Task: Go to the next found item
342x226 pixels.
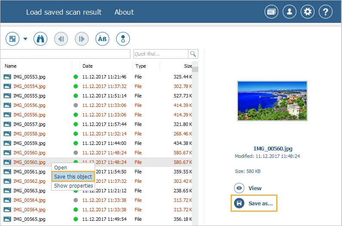Action: click(x=82, y=39)
